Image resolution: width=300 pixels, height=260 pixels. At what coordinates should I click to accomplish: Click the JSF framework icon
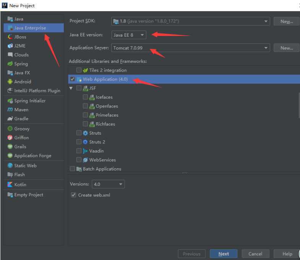[85, 88]
